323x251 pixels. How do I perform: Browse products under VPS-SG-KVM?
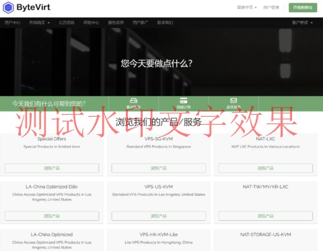point(159,168)
